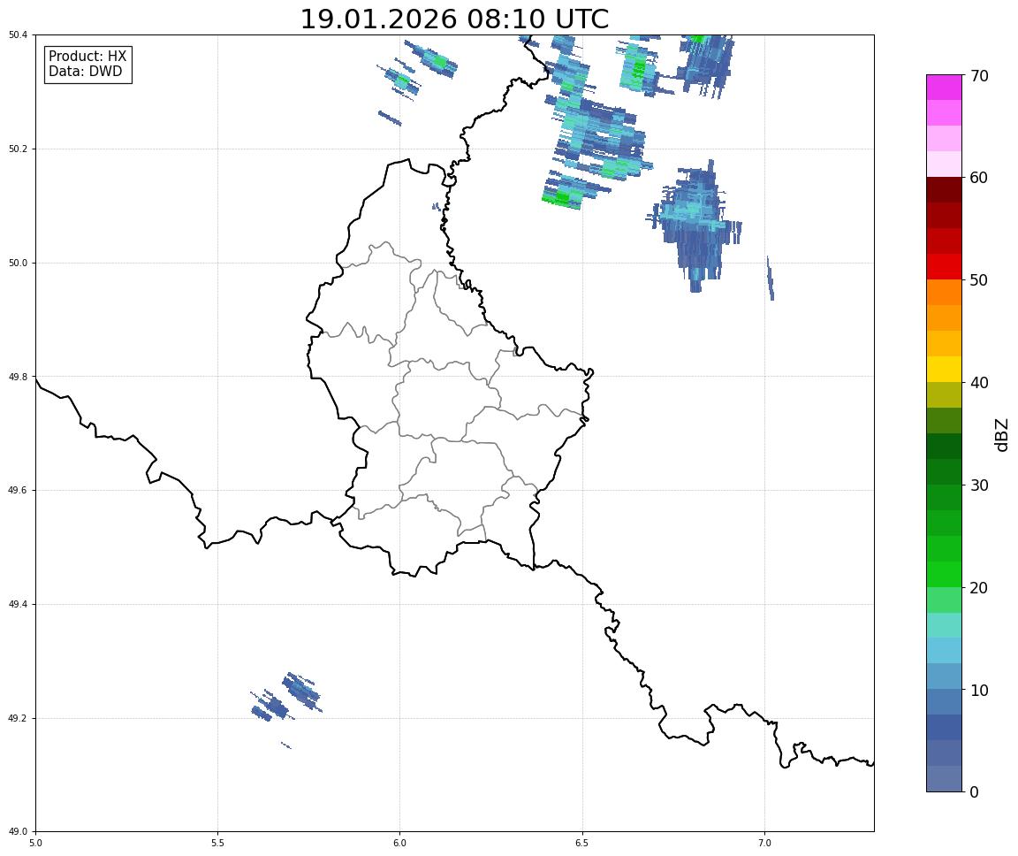Image resolution: width=1018 pixels, height=856 pixels.
Task: Click the magenta swatch at top of colorbar
Action: point(944,87)
